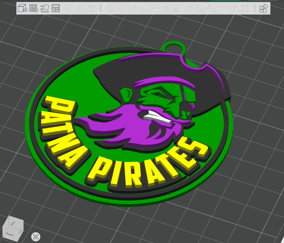This screenshot has height=243, width=284.
Task: Open the Text shape tool
Action: (x=200, y=8)
